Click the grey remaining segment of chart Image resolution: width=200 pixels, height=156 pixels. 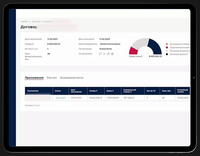(140, 43)
